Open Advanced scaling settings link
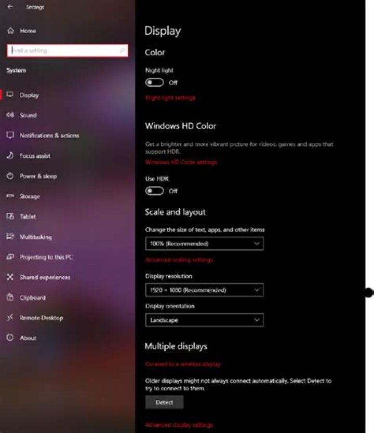Image resolution: width=374 pixels, height=433 pixels. click(179, 260)
